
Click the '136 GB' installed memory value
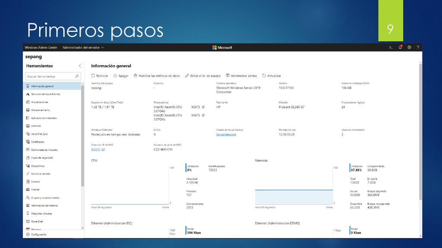coord(347,88)
